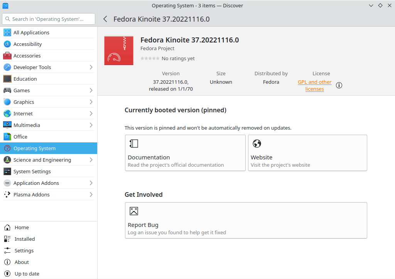
Task: Click the 'Unknown' size value
Action: tap(221, 82)
